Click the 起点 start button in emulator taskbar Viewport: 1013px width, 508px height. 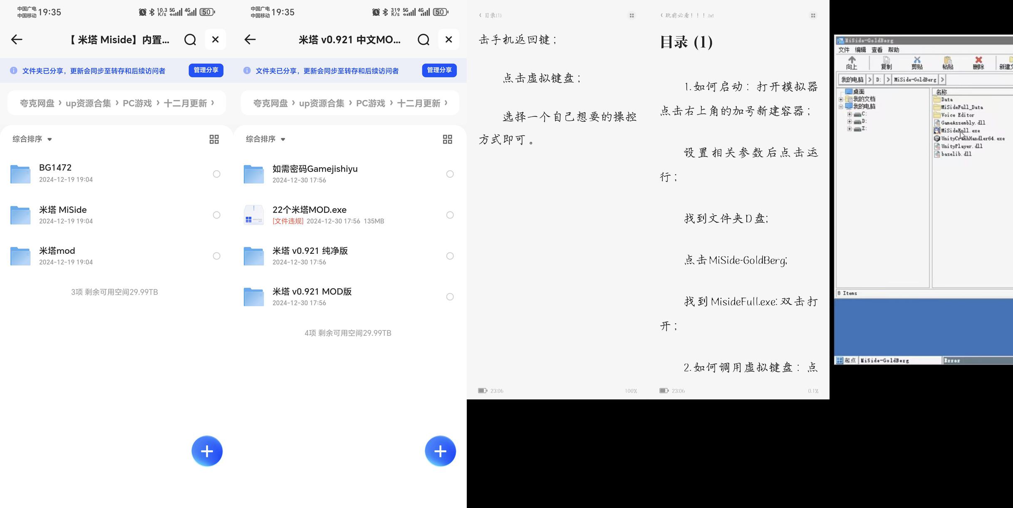pyautogui.click(x=846, y=360)
